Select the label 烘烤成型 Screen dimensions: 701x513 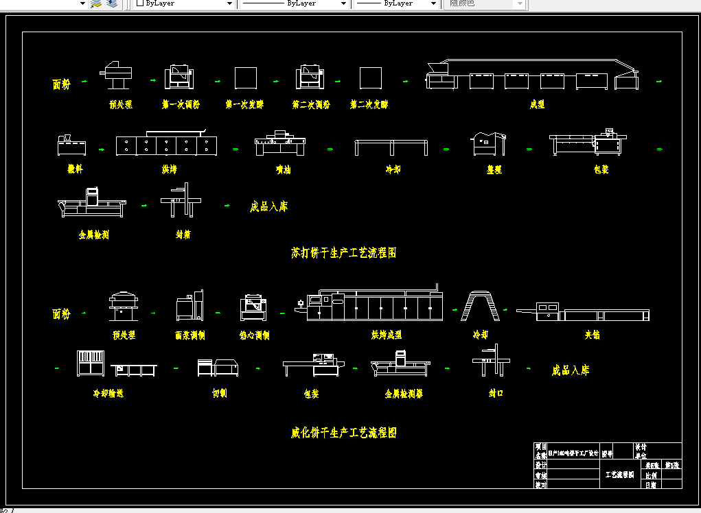[x=387, y=335]
